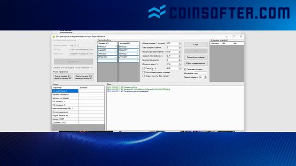Click the Параметр column header in status table
This screenshot has height=166, width=296.
(x=65, y=88)
